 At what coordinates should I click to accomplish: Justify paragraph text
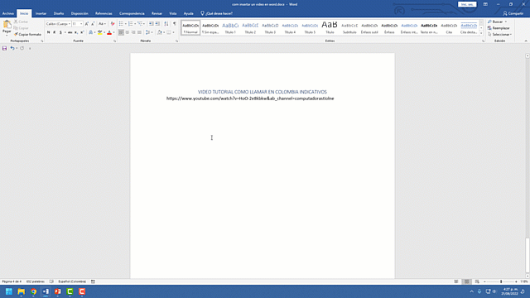tap(139, 32)
